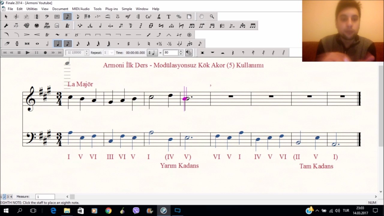
Task: Select the quarter rest in rests palette
Action: [x=233, y=52]
